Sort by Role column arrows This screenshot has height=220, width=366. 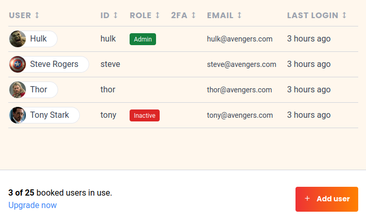click(157, 16)
